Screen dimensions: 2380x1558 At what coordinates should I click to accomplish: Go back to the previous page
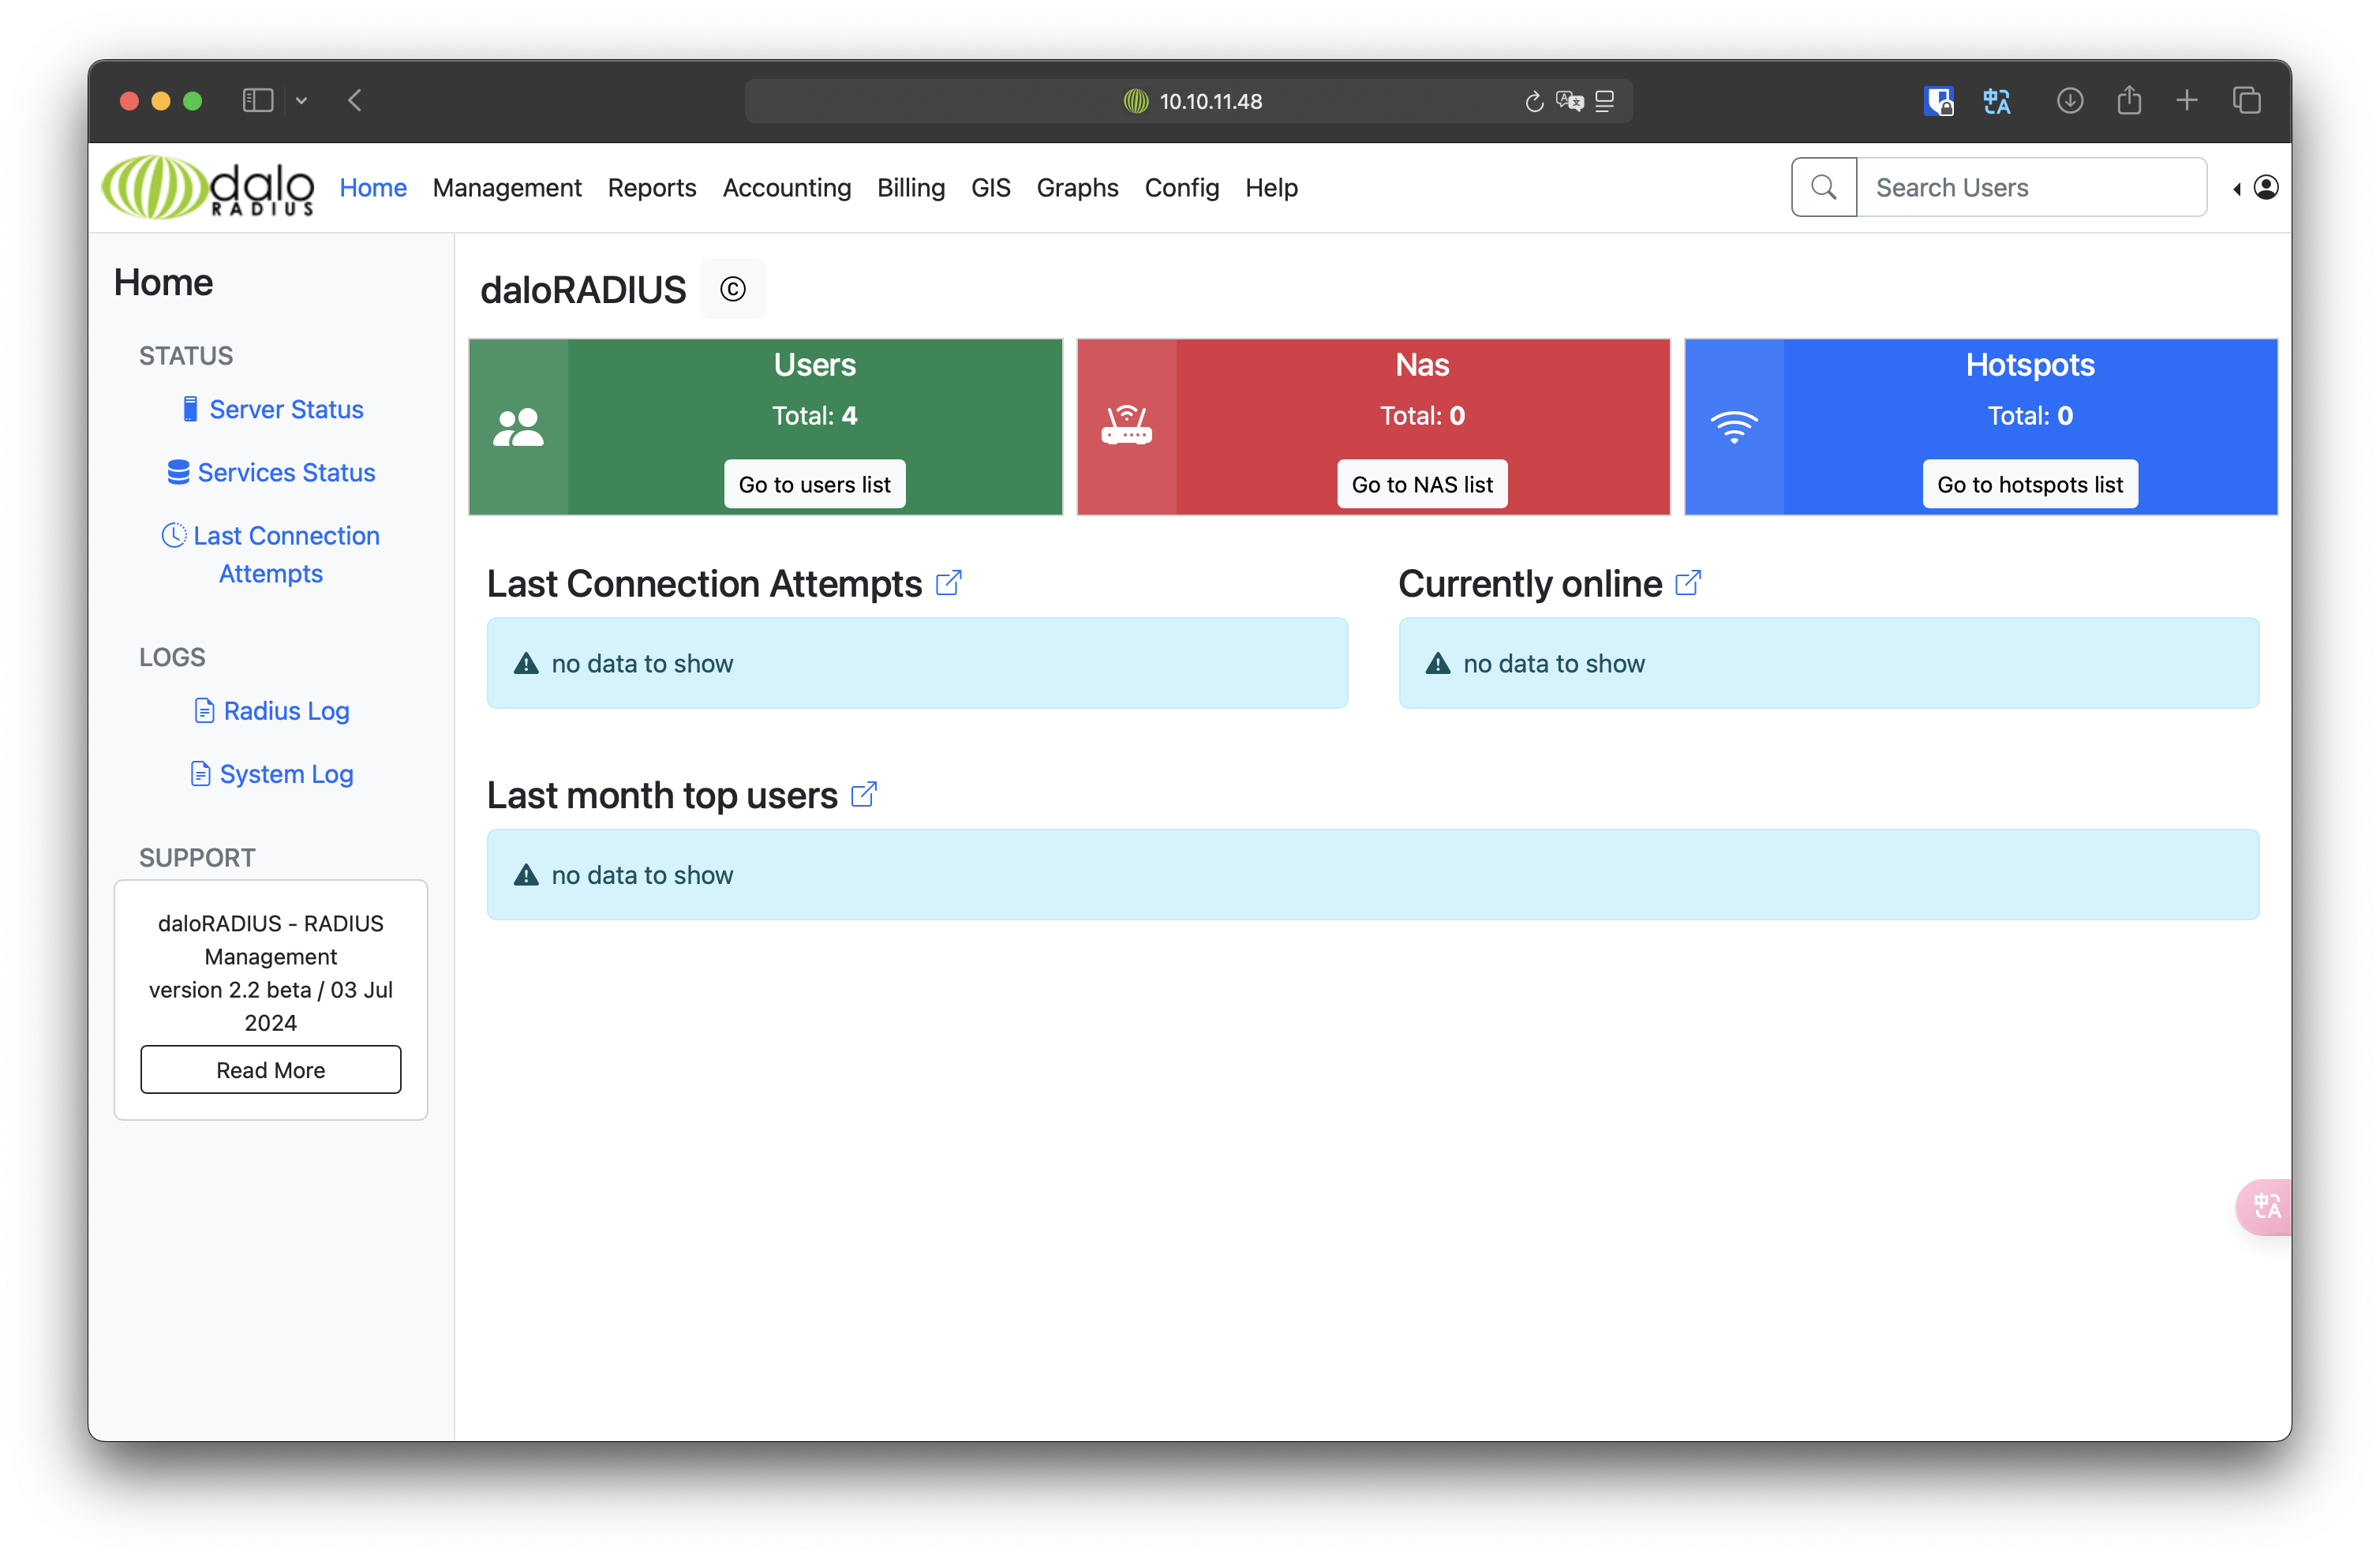tap(355, 100)
